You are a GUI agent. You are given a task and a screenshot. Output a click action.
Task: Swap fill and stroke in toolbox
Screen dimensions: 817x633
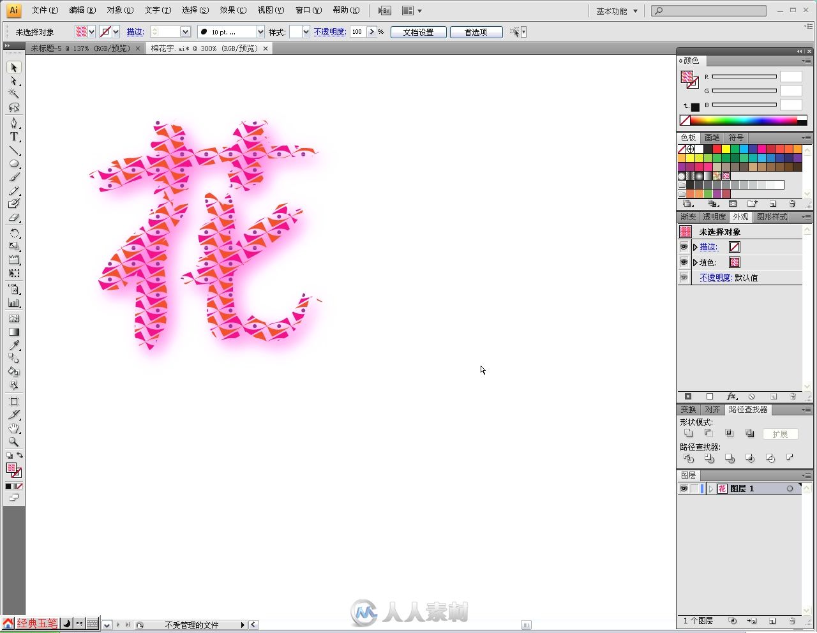point(20,456)
